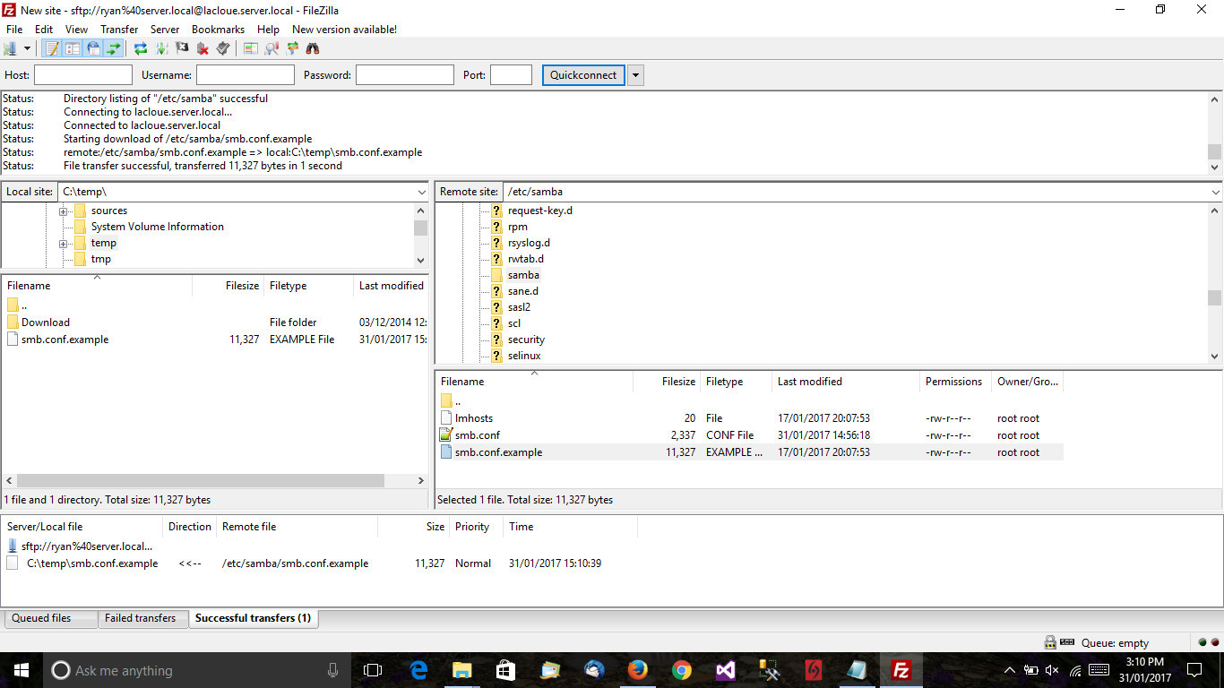The height and width of the screenshot is (688, 1224).
Task: Sort local list by Filesize column
Action: [228, 286]
